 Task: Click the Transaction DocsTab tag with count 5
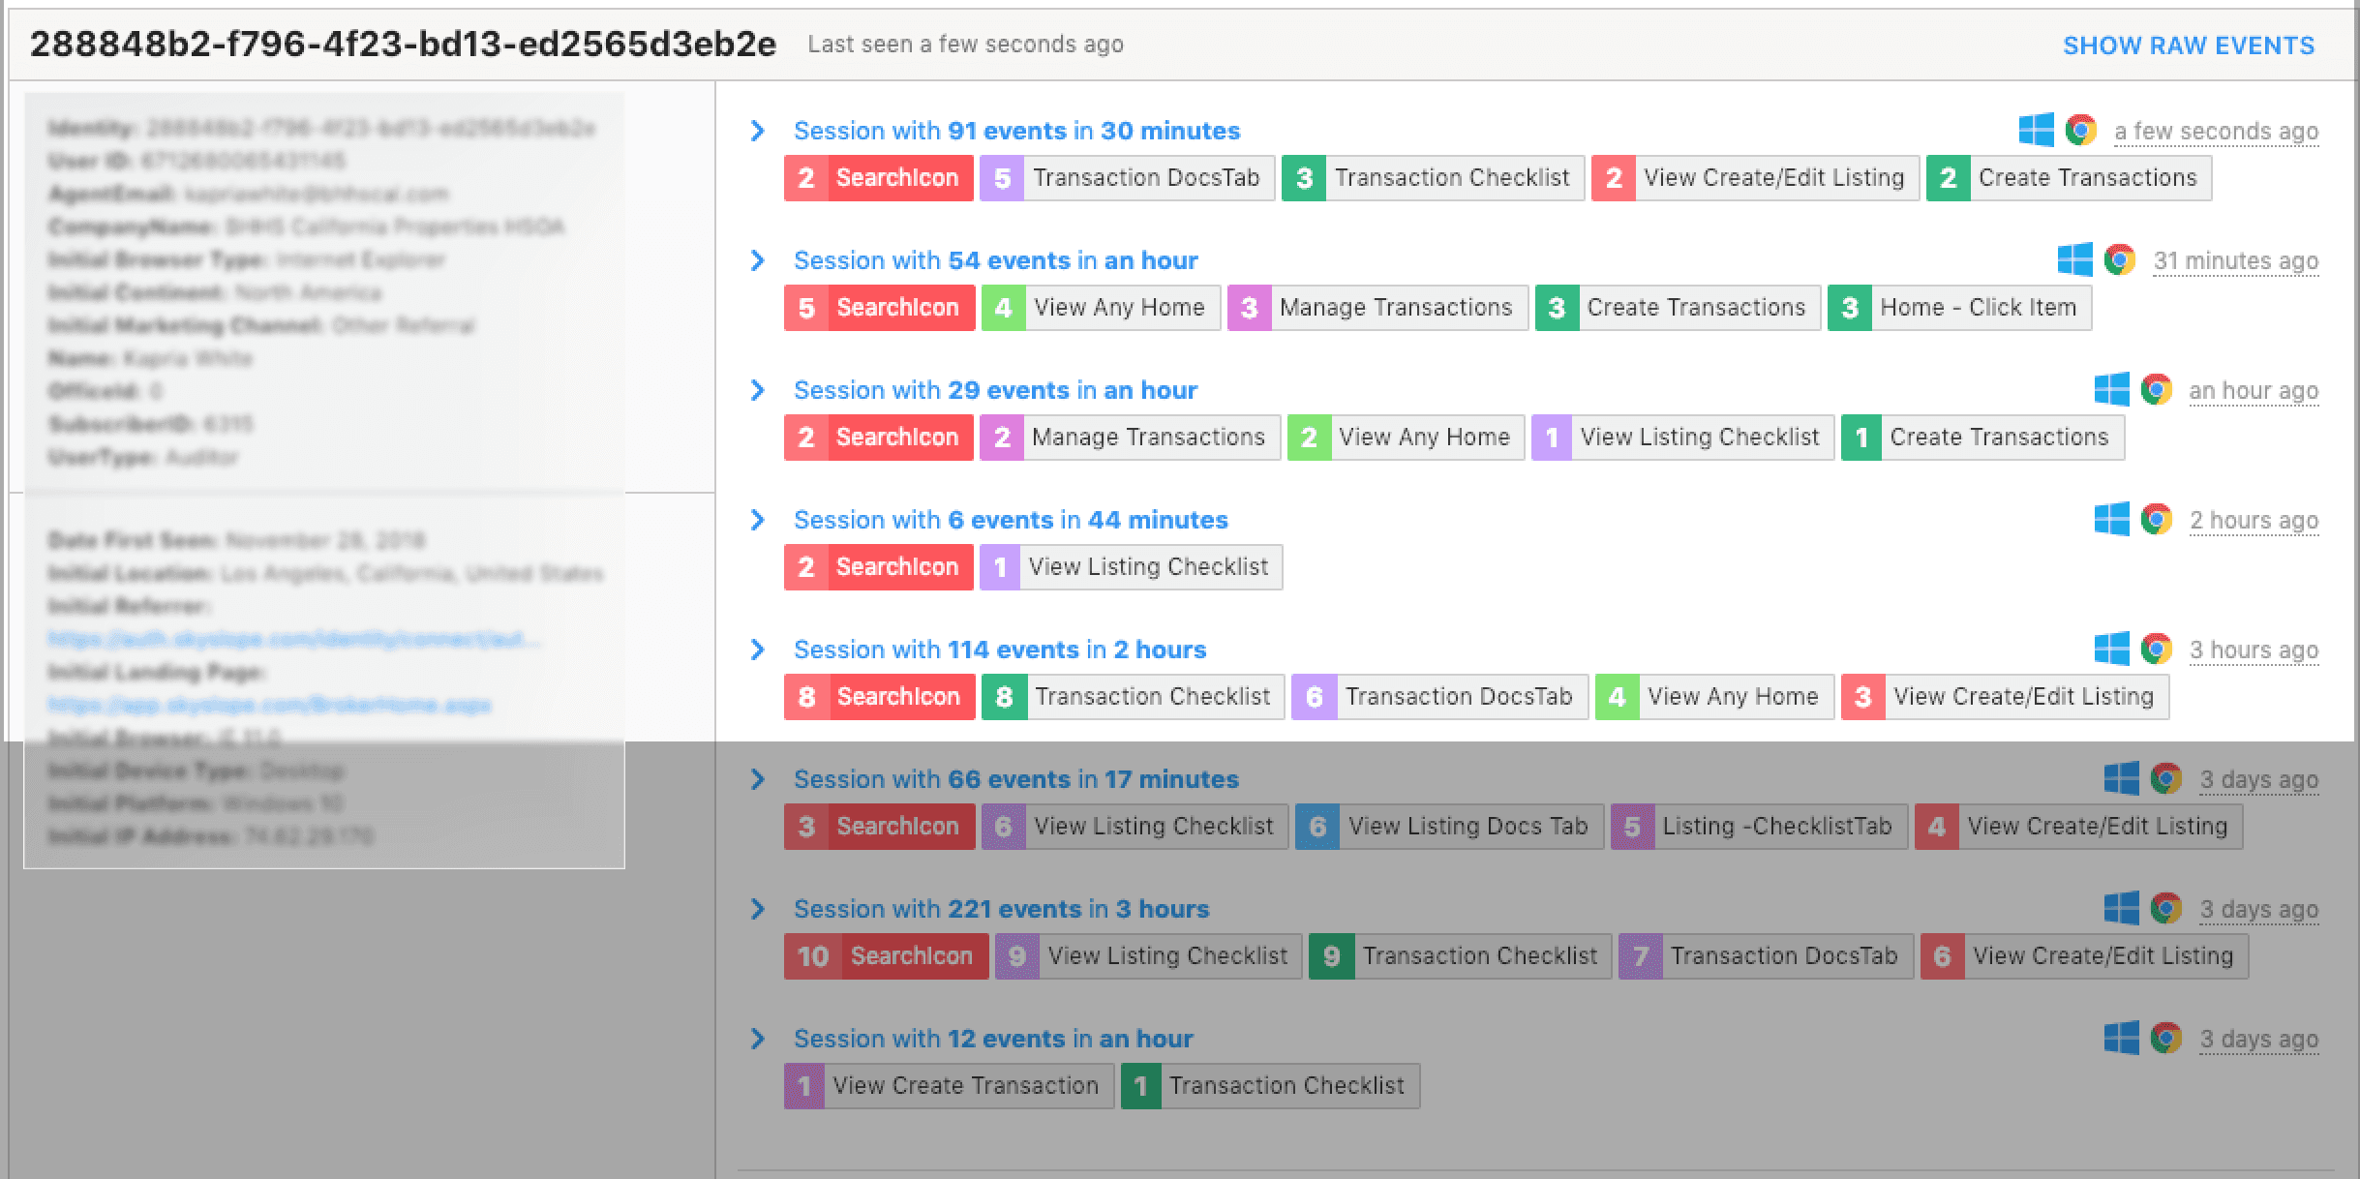point(1127,178)
